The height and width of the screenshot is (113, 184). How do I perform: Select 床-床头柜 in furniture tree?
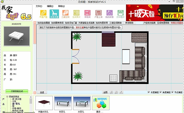[x=17, y=99]
